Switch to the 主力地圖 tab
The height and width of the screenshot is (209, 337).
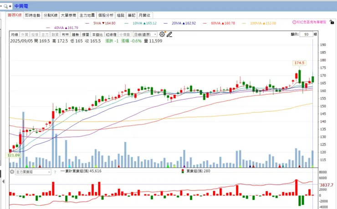click(x=87, y=15)
